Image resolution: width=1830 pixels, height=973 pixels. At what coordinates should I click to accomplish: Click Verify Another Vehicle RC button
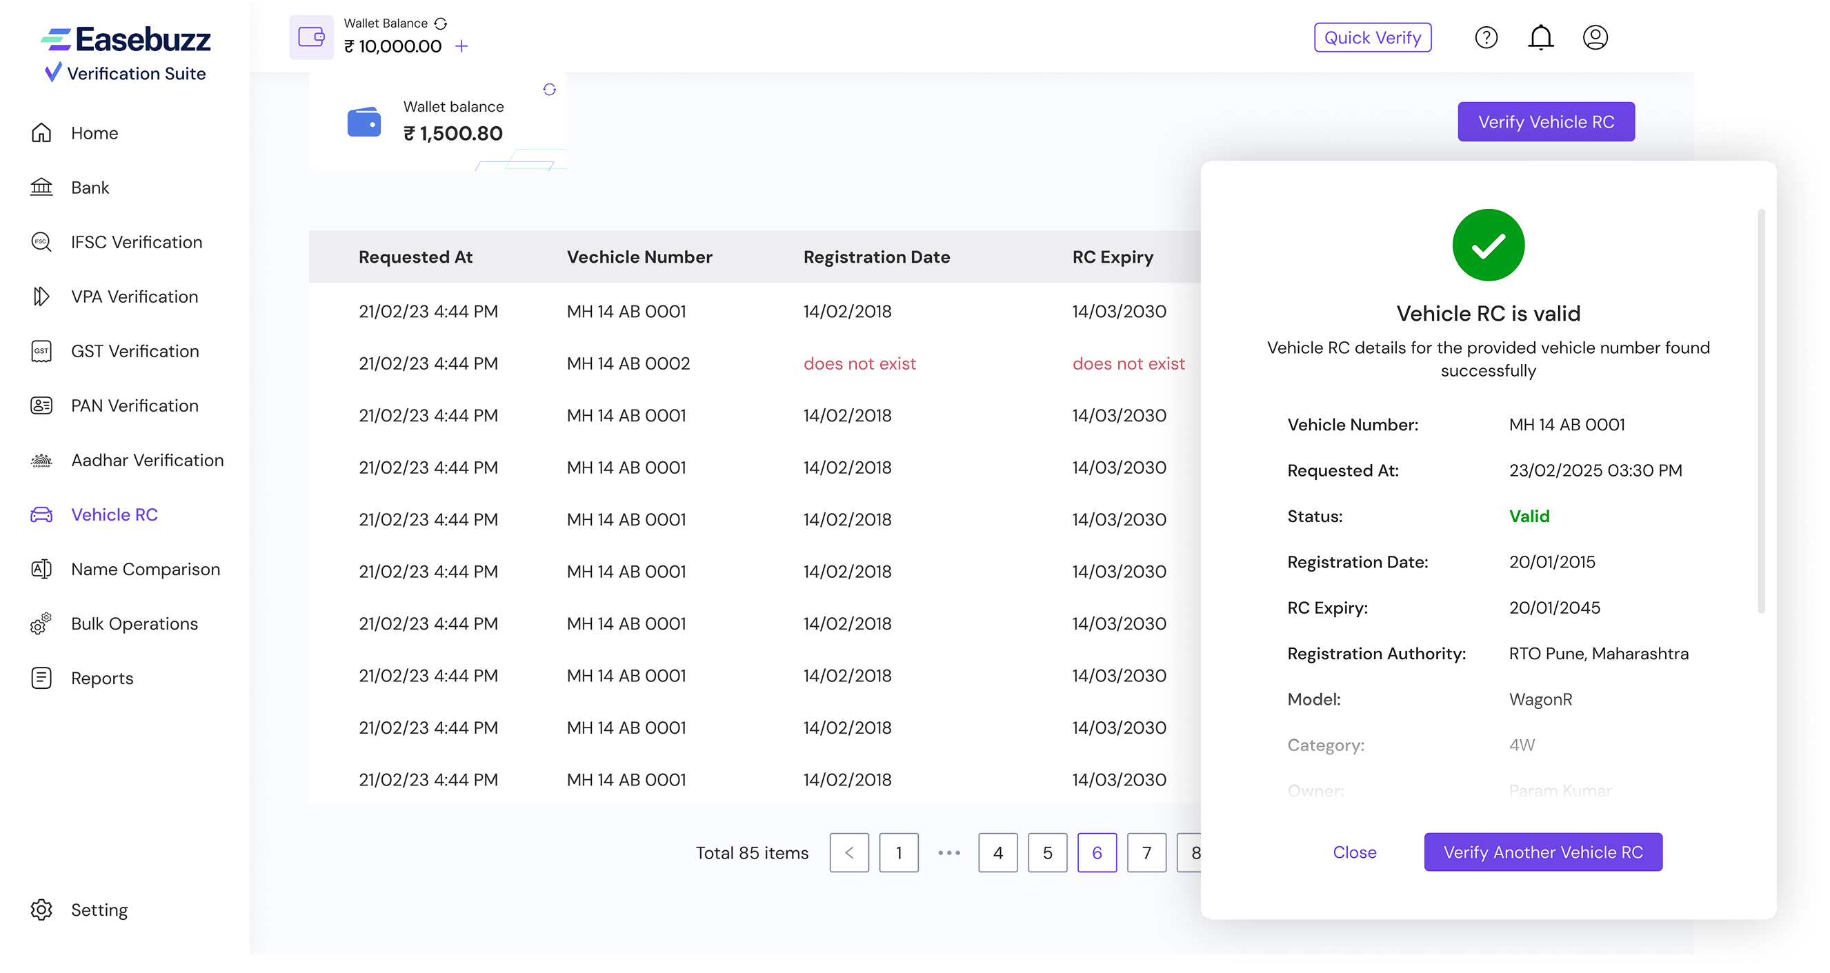1543,852
